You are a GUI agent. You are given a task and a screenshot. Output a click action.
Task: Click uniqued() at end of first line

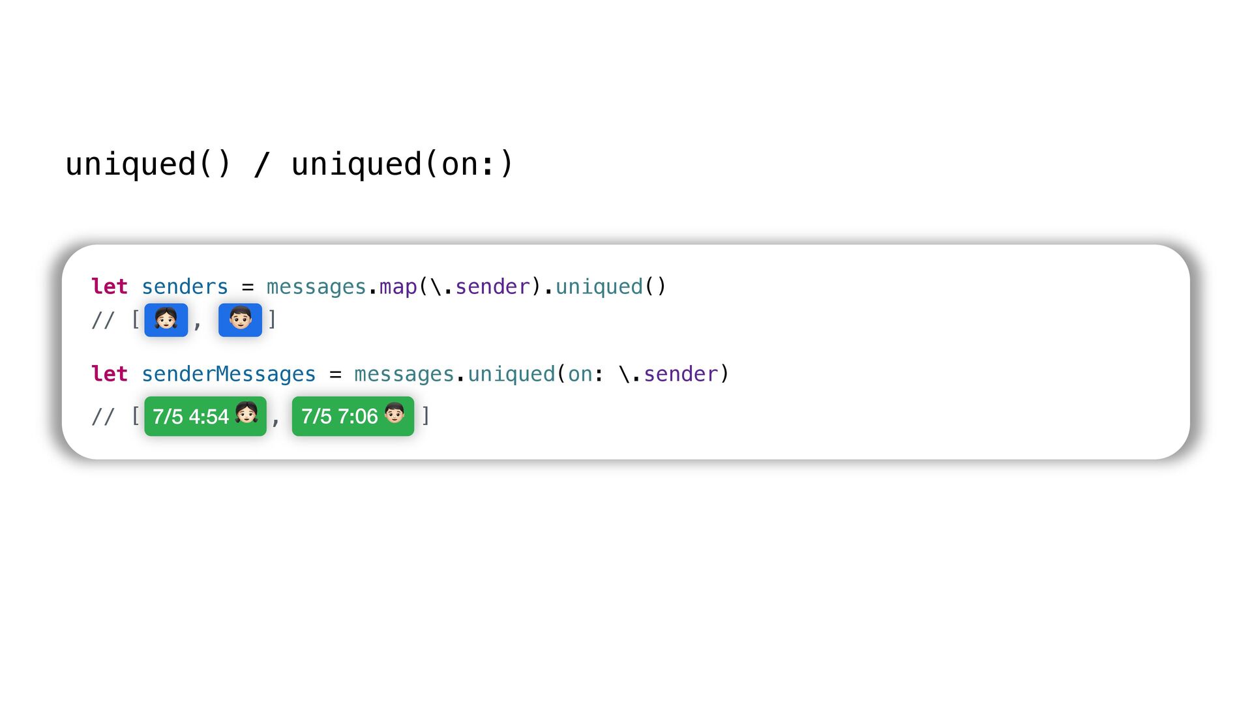(x=610, y=287)
